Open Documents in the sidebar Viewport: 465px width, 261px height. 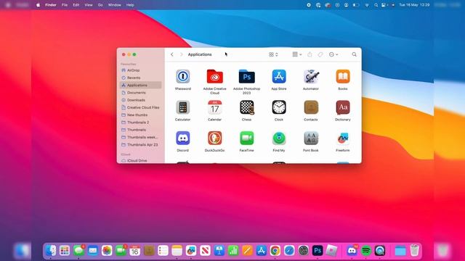point(141,93)
